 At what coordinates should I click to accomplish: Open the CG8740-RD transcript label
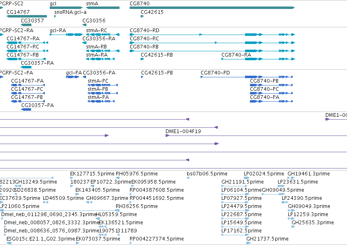tap(144, 31)
